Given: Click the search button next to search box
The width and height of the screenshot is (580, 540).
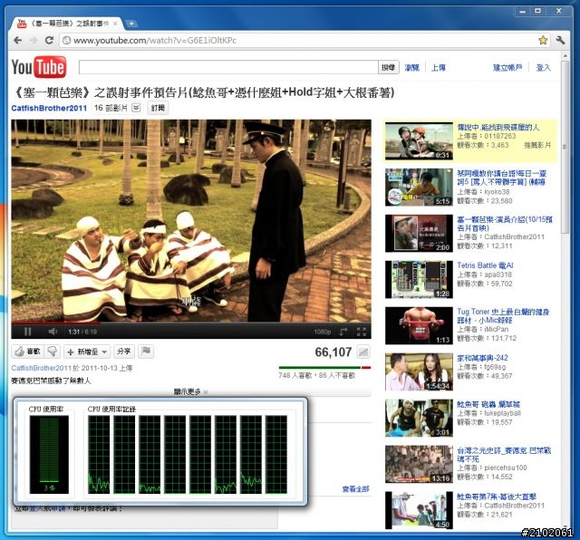Looking at the screenshot, I should point(389,67).
